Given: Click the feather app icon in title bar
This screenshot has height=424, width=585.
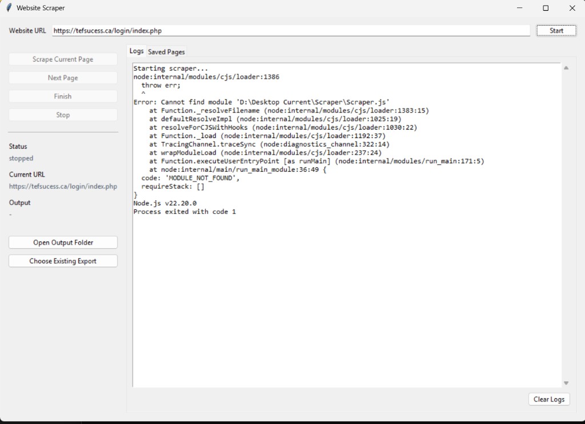Looking at the screenshot, I should click(9, 8).
